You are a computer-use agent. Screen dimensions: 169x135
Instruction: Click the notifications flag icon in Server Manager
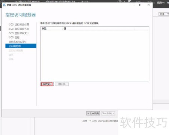point(130,1)
